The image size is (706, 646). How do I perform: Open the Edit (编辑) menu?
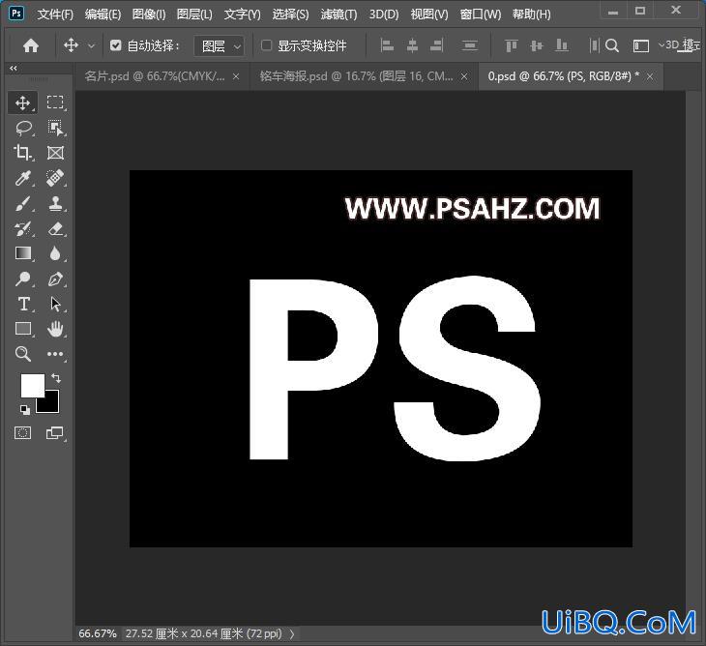click(x=103, y=15)
